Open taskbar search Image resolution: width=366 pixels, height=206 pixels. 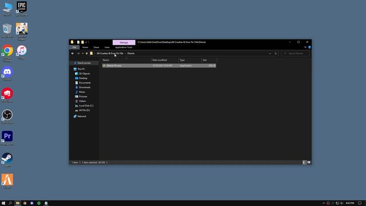click(10, 203)
